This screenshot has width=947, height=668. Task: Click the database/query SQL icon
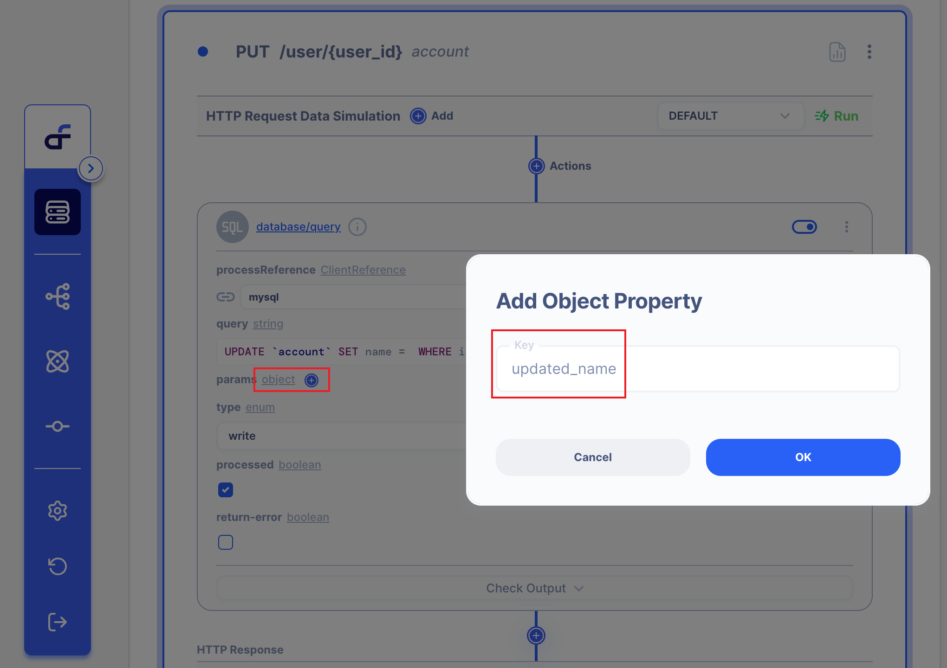tap(232, 226)
